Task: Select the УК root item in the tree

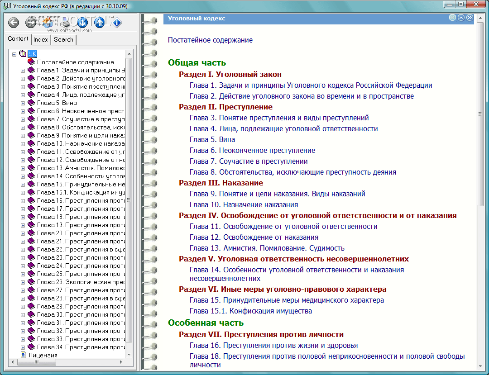Action: 32,54
